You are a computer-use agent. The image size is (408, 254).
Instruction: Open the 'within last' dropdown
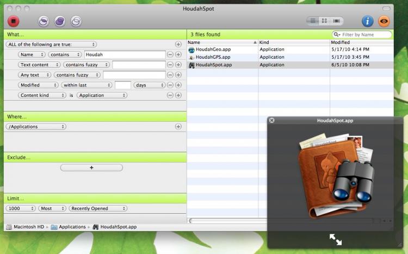point(86,85)
